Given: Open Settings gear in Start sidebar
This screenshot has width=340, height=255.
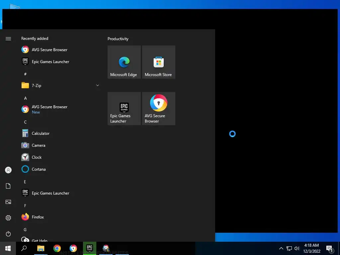Looking at the screenshot, I should (8, 218).
